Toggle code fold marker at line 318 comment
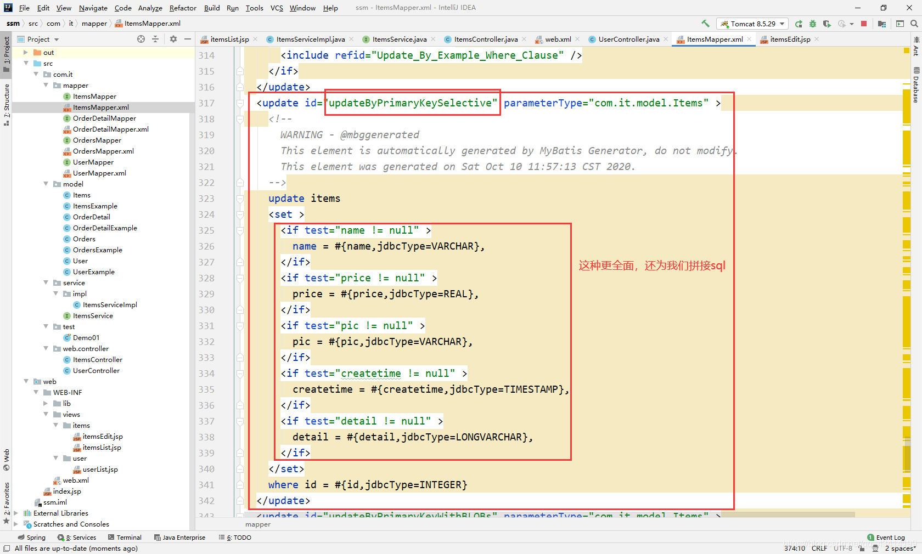 [240, 119]
